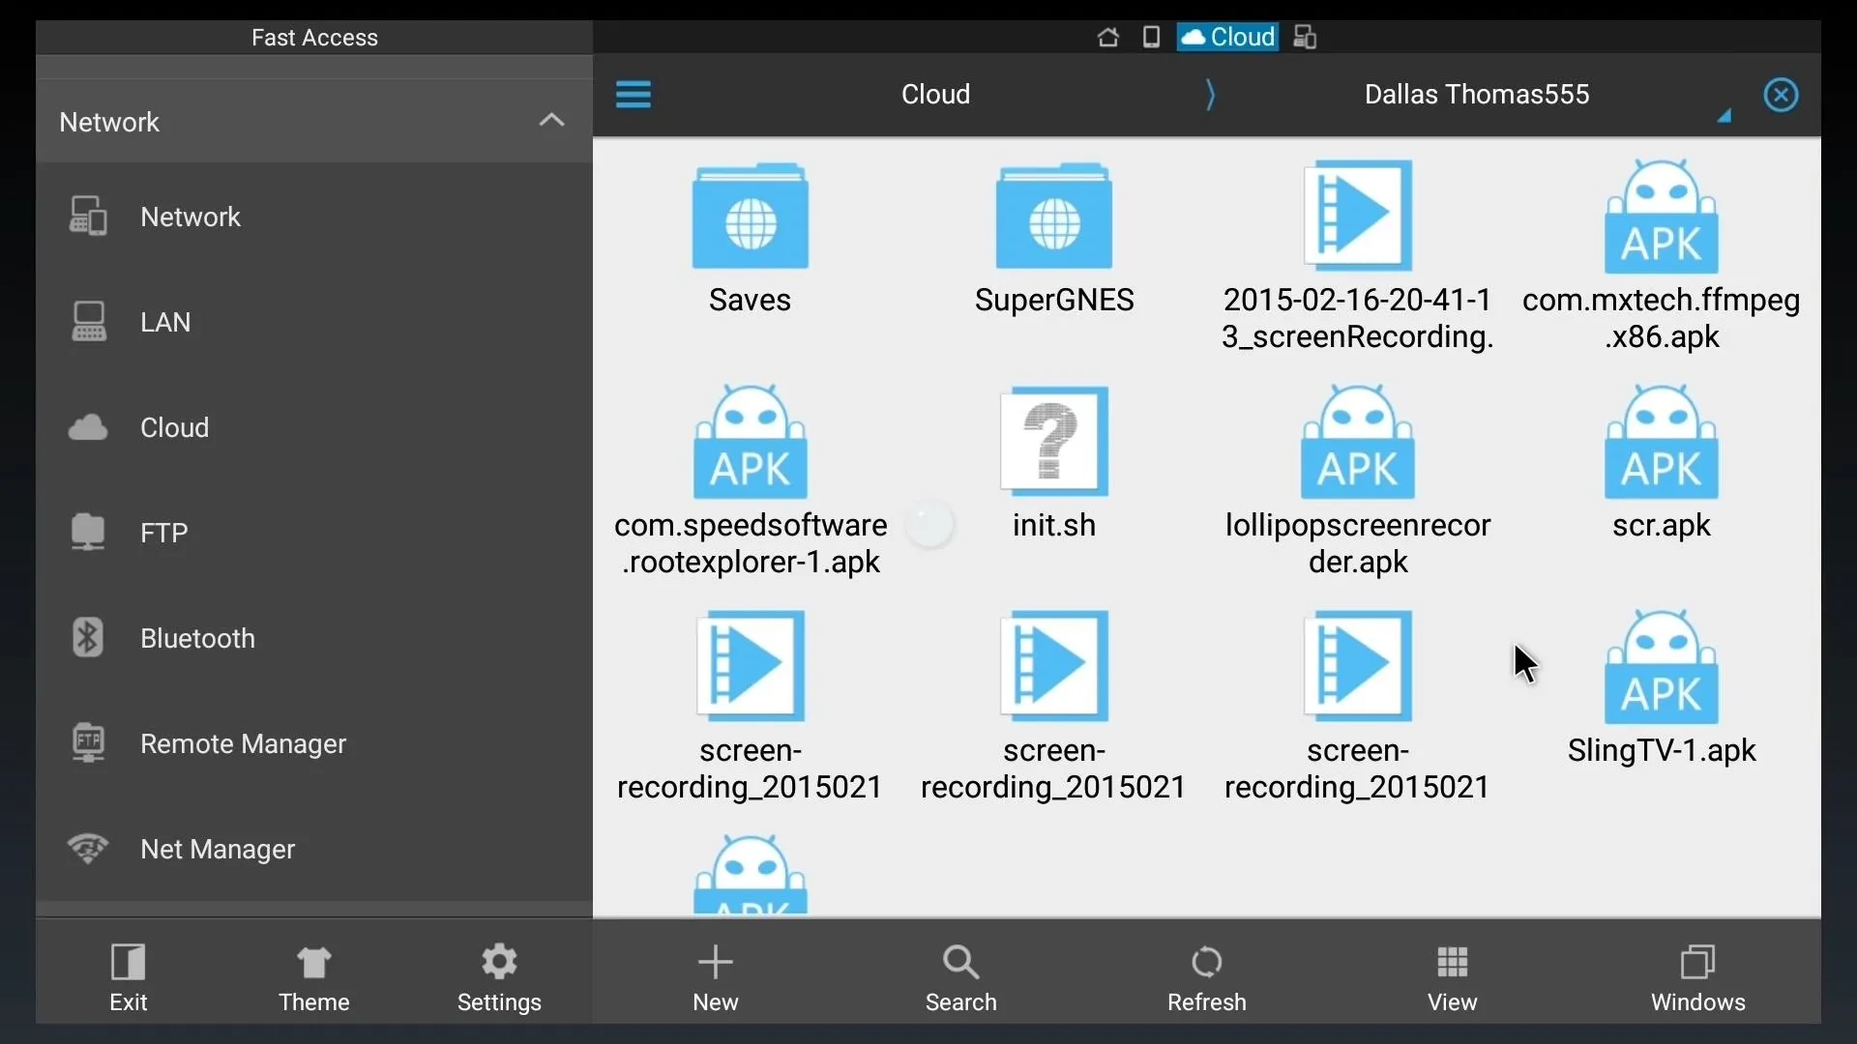The height and width of the screenshot is (1044, 1857).
Task: Open the third screen-recording video beside SlingTV-1.apk
Action: (1358, 706)
